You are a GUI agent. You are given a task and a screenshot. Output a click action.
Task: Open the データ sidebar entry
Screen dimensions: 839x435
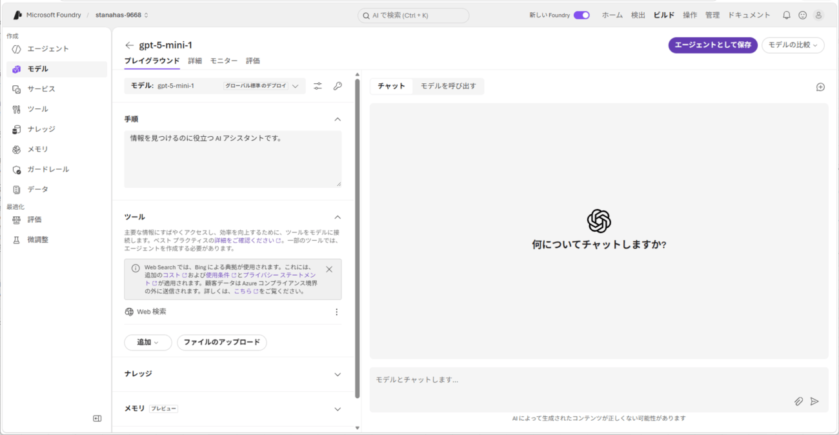[x=57, y=189]
